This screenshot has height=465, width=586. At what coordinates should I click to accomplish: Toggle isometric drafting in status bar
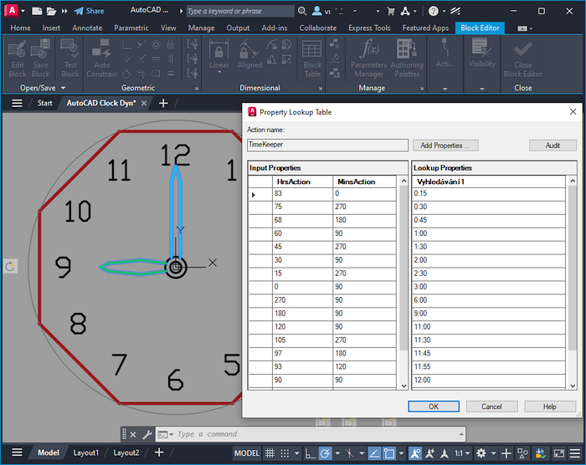pyautogui.click(x=349, y=453)
